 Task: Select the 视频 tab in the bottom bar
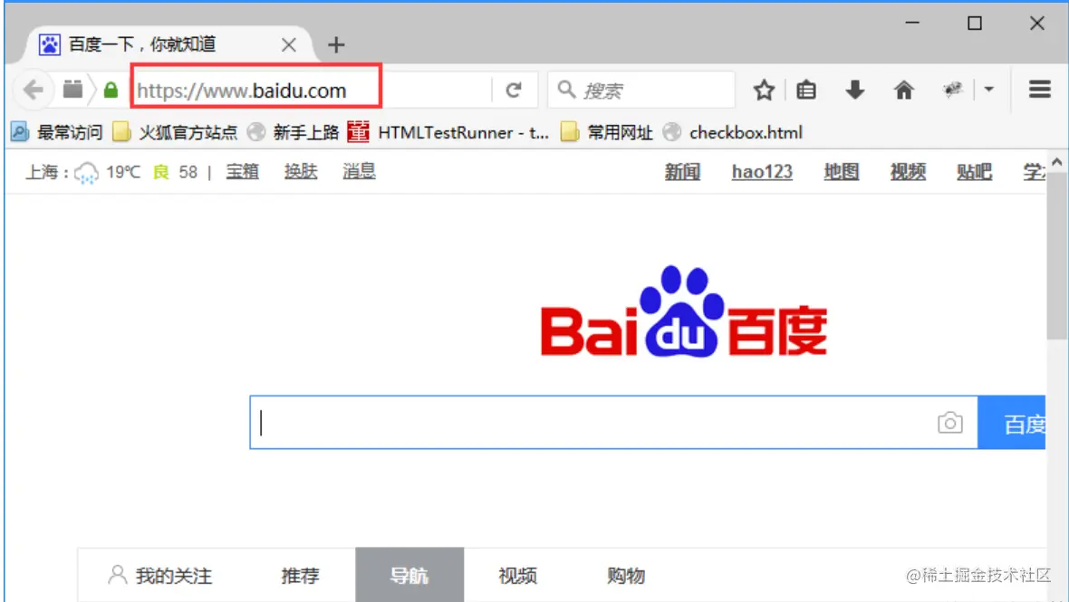coord(518,576)
